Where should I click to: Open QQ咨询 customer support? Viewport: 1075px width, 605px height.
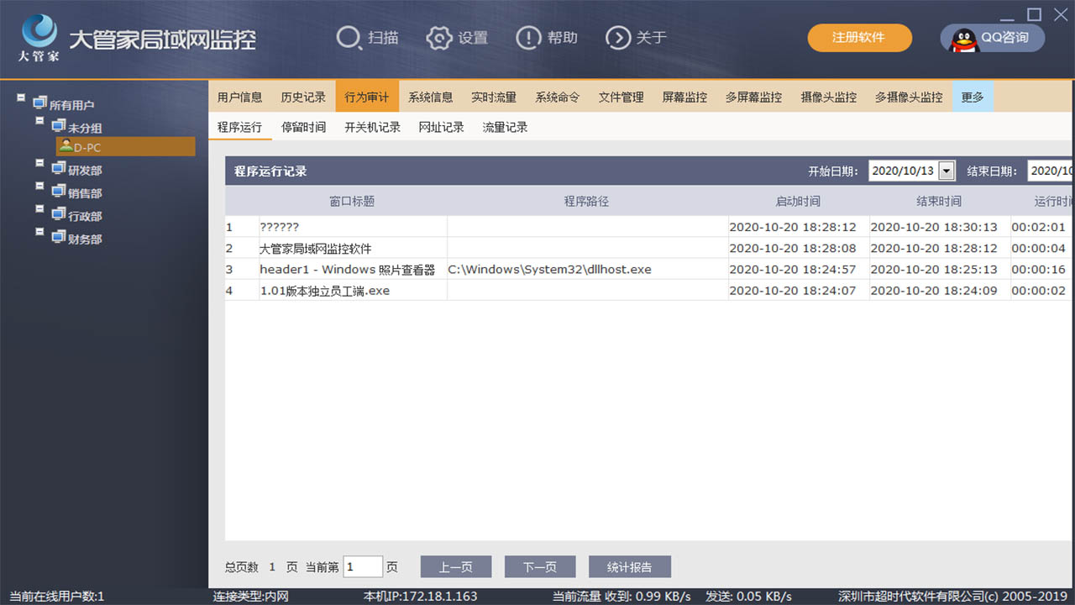click(992, 37)
